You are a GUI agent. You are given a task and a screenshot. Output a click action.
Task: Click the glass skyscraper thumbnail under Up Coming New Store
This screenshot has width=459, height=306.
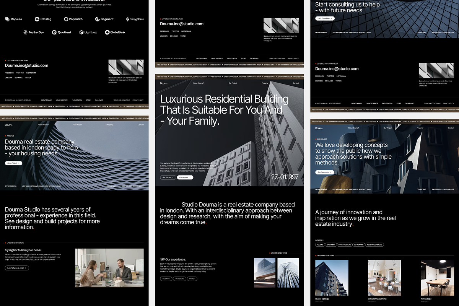pyautogui.click(x=288, y=273)
